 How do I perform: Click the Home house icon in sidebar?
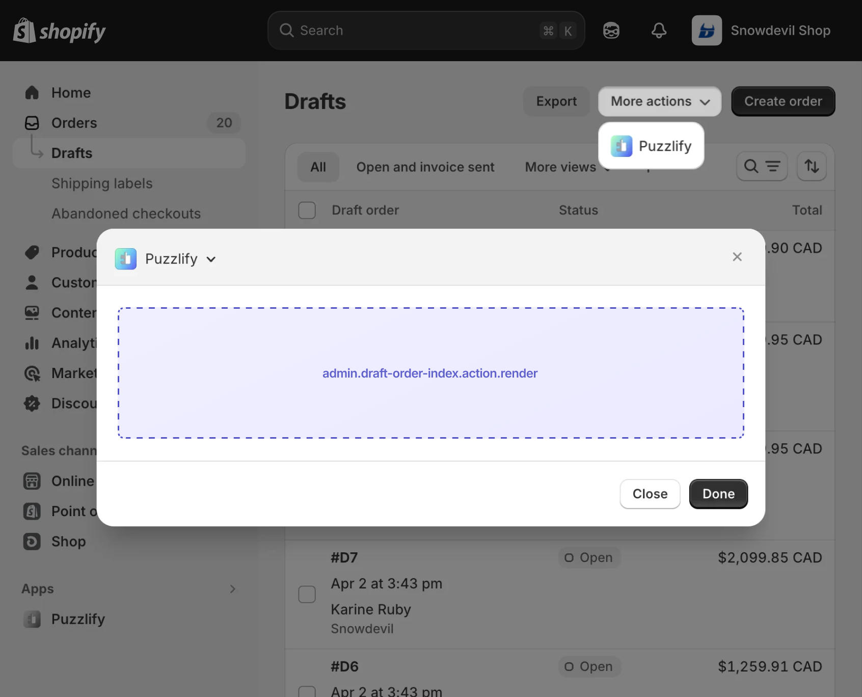[32, 93]
